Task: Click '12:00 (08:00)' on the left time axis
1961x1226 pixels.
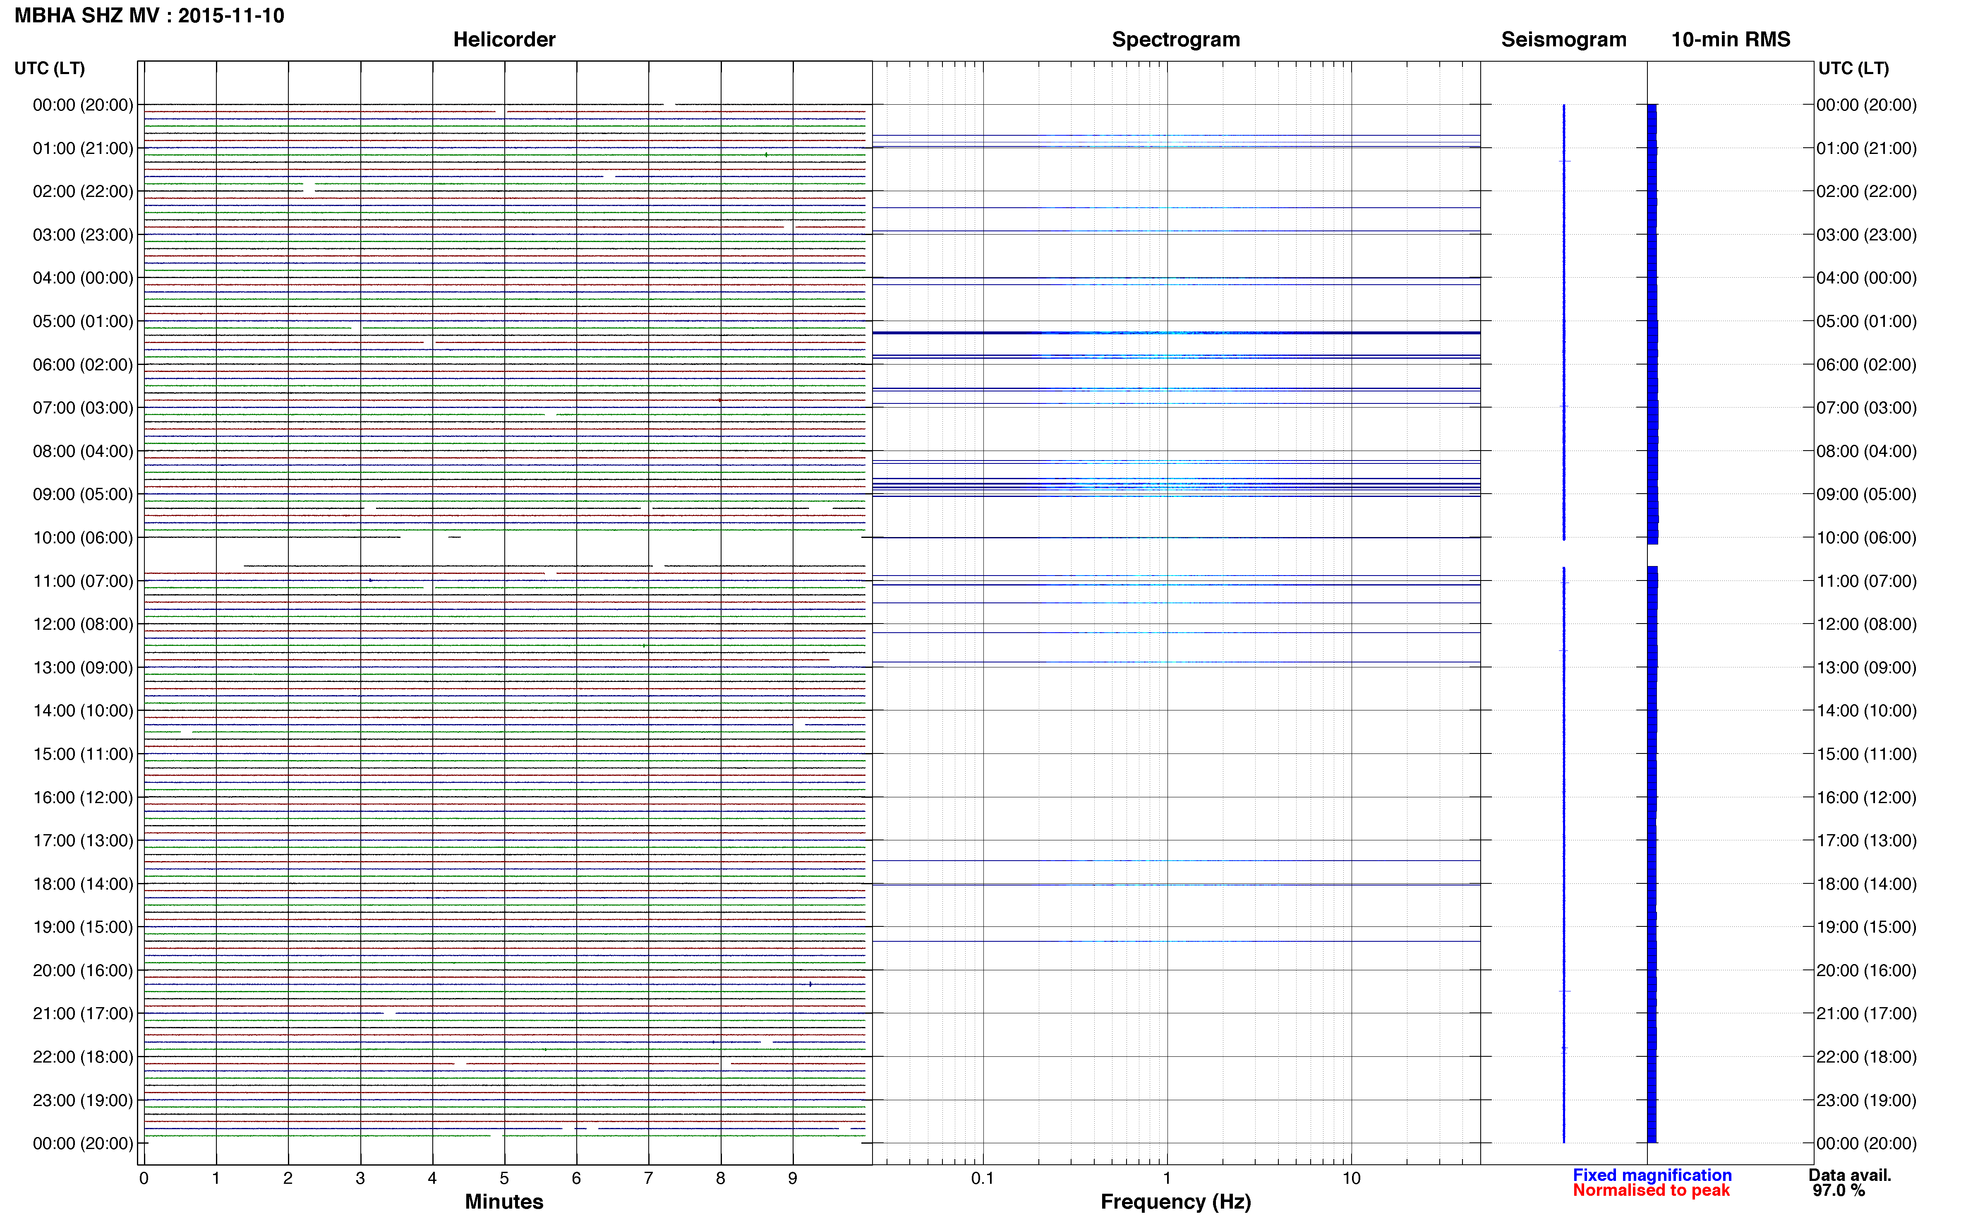Action: tap(83, 624)
